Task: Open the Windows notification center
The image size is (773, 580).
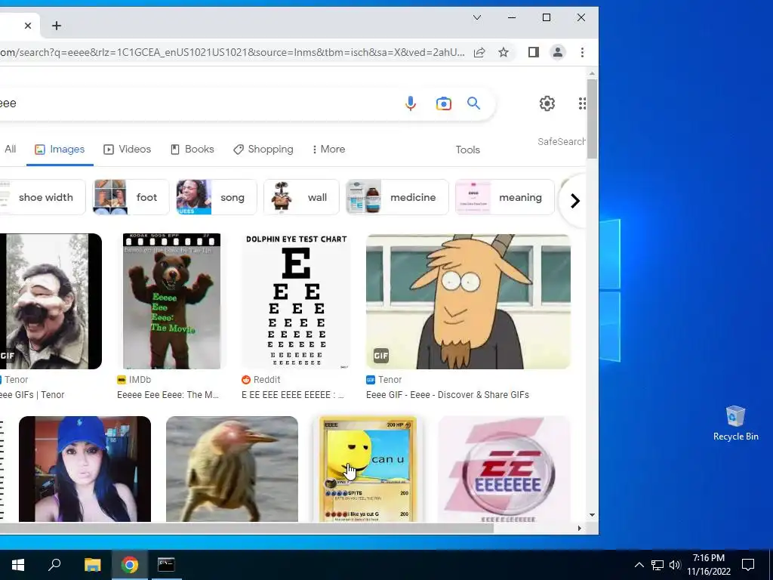Action: (748, 565)
